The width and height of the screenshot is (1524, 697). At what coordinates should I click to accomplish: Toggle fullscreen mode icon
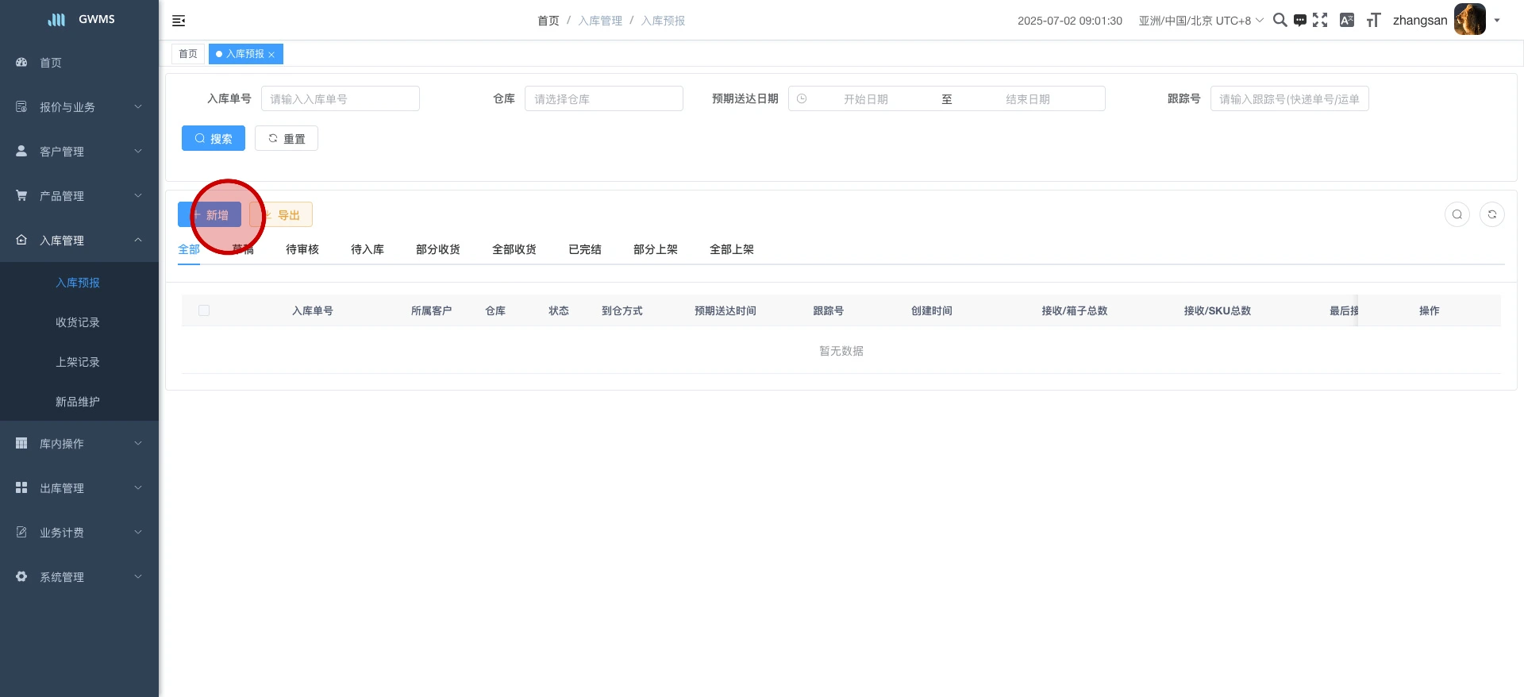point(1320,21)
